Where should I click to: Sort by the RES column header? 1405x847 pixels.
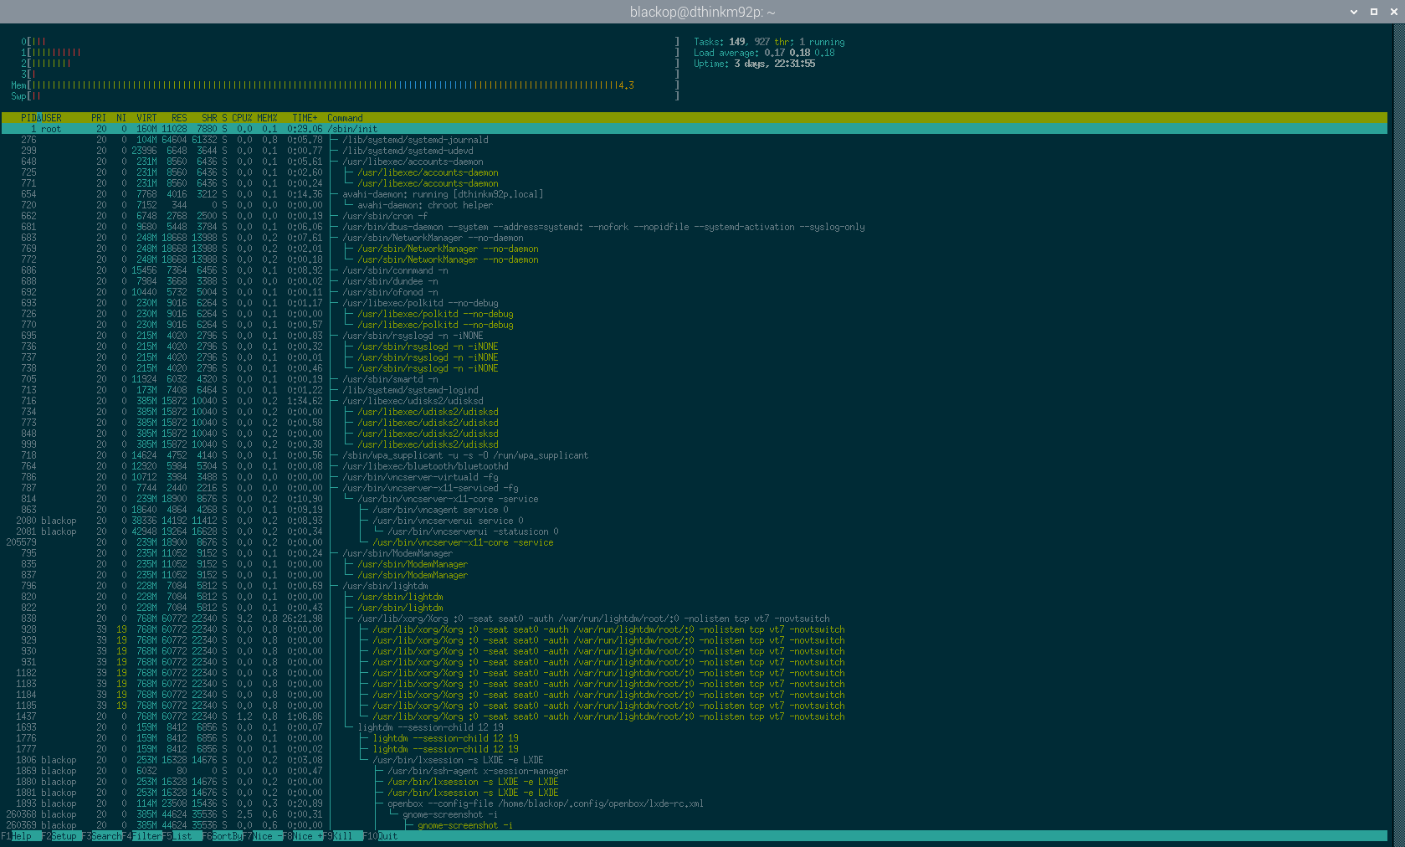[x=179, y=118]
